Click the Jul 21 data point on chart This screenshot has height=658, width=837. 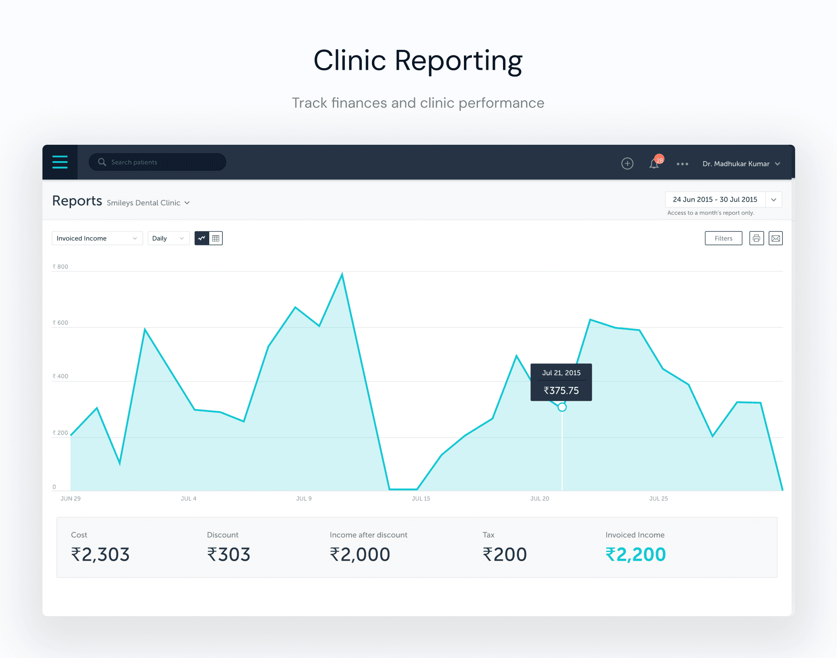pyautogui.click(x=562, y=407)
